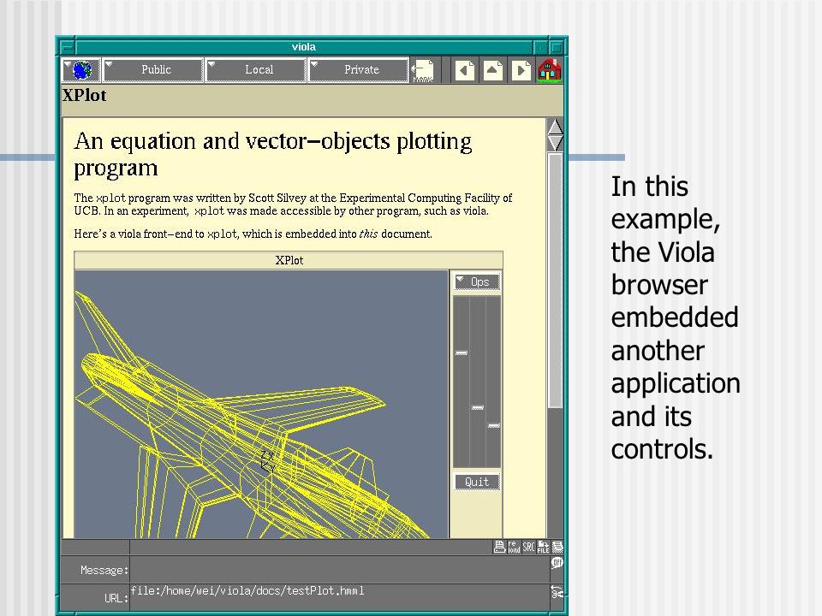
Task: Open the Local dropdown menu
Action: point(256,69)
